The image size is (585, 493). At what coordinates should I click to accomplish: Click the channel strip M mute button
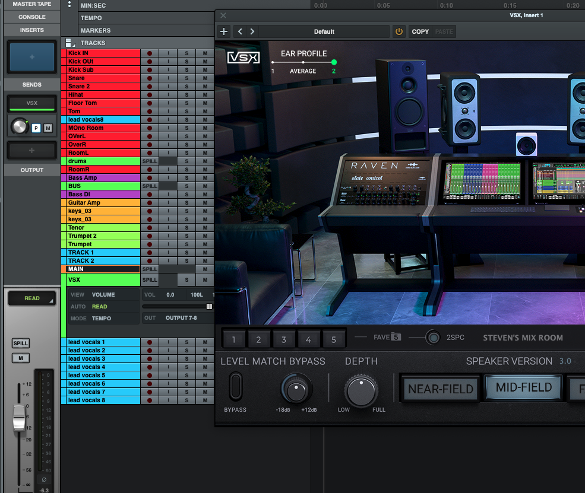click(21, 358)
